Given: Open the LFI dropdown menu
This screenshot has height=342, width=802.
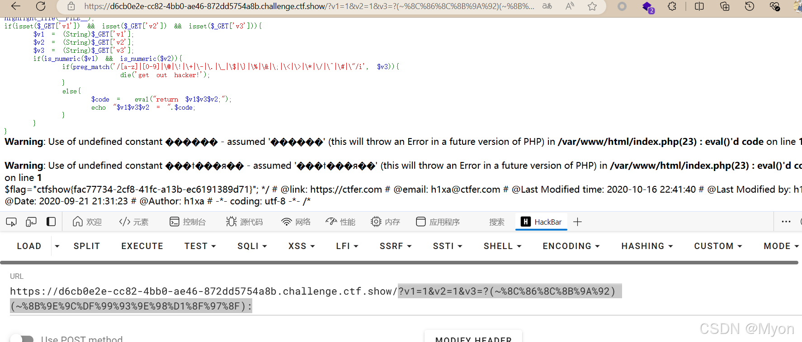Looking at the screenshot, I should [347, 246].
